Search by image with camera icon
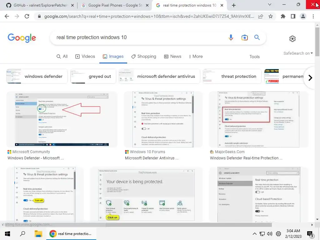Screen dimensions: 320x240 244,37
